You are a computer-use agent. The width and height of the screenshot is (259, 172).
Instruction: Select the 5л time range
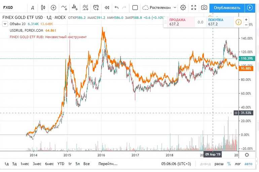(77, 164)
